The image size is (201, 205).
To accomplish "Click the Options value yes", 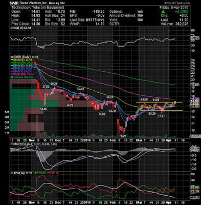I will tap(140, 11).
